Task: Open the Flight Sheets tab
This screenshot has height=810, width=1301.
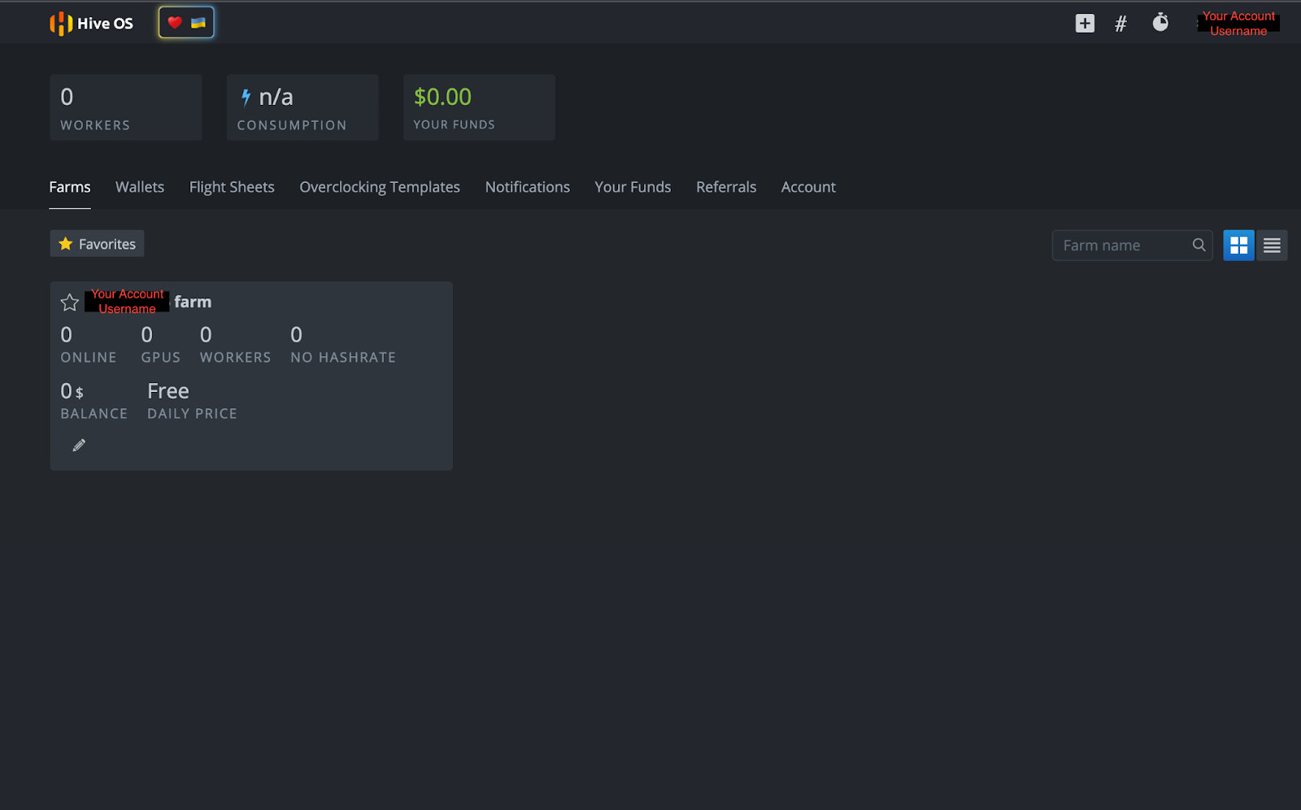Action: [x=232, y=187]
